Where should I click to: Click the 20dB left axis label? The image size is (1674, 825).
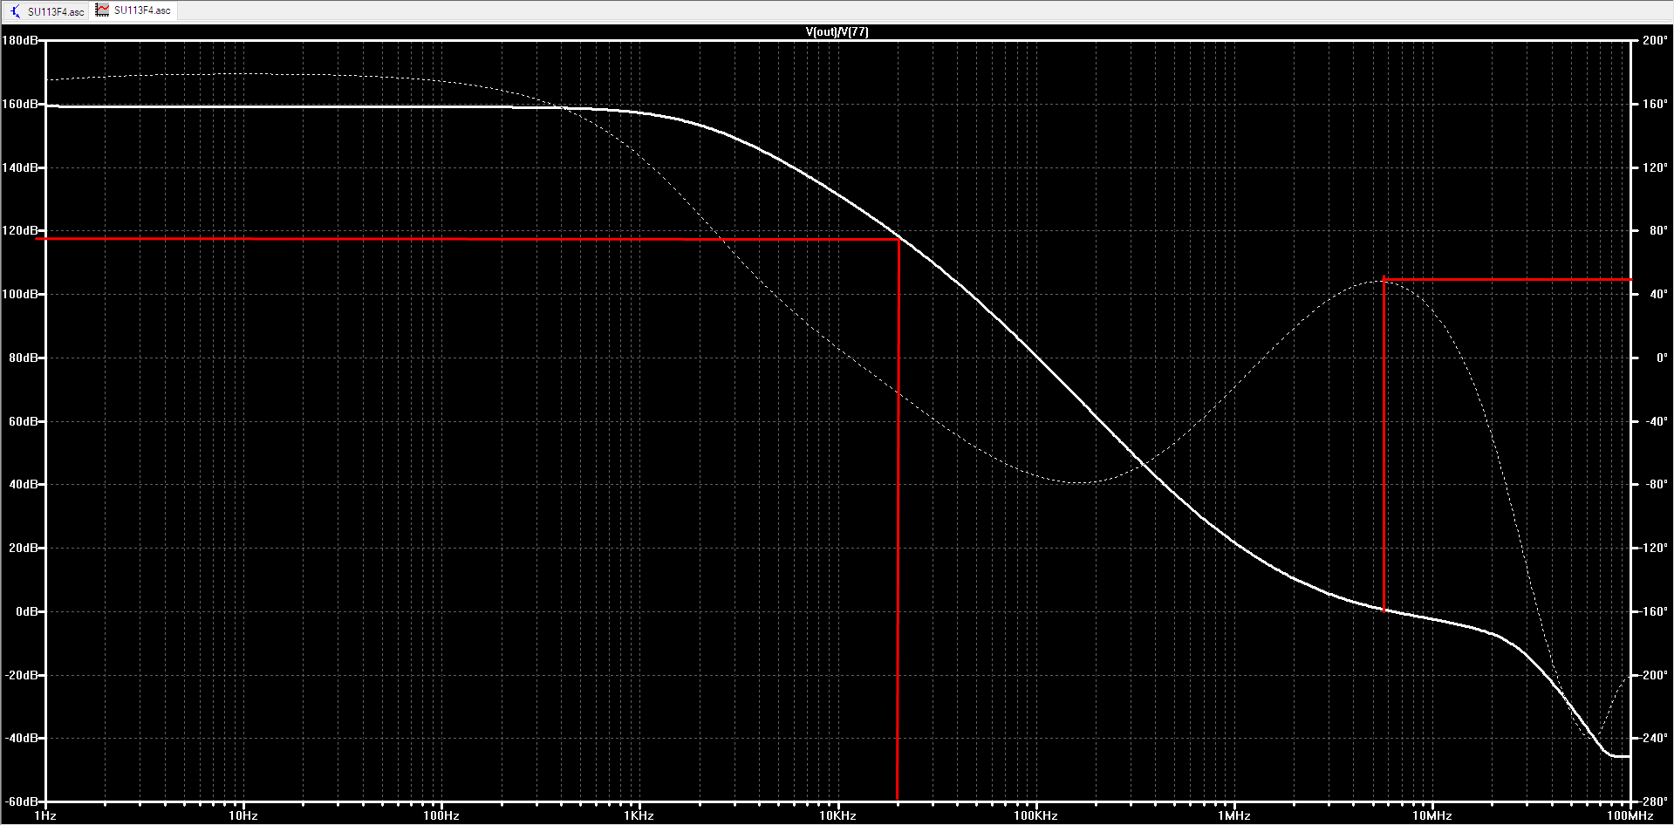24,548
